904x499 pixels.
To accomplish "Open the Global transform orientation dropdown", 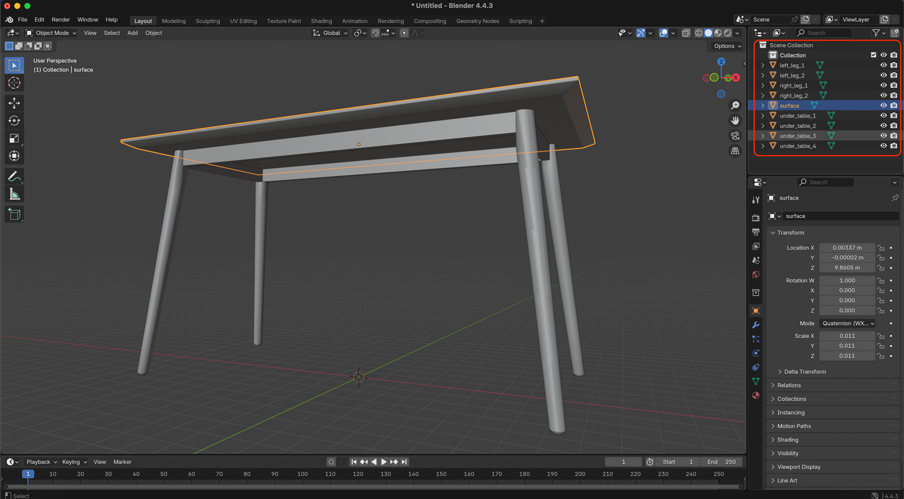I will point(331,33).
